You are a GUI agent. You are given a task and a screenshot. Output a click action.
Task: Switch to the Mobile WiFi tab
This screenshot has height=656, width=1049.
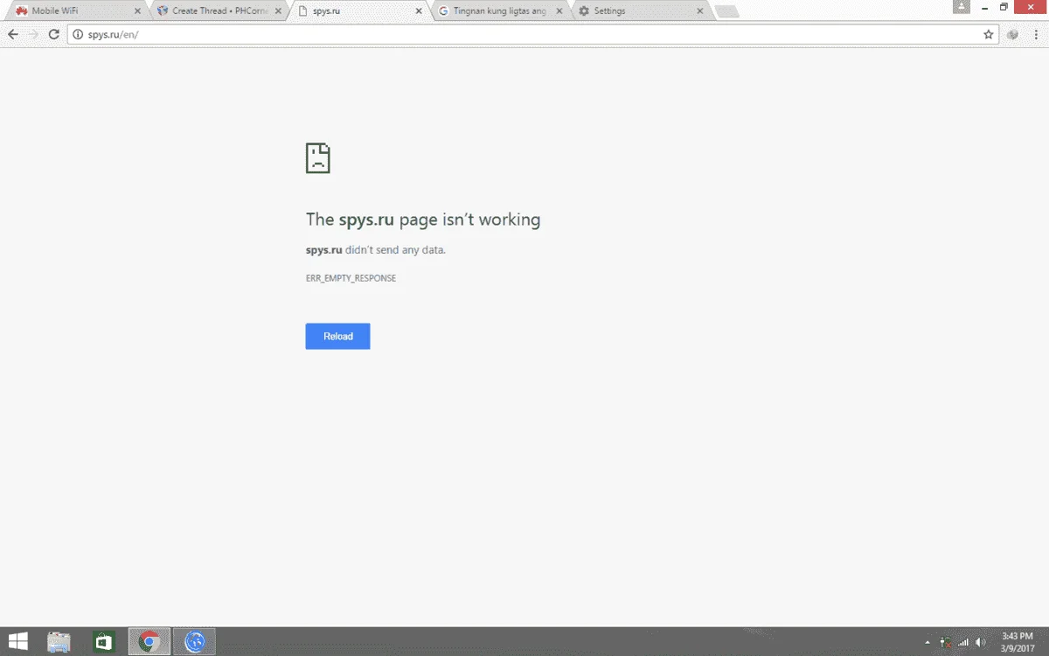coord(75,10)
